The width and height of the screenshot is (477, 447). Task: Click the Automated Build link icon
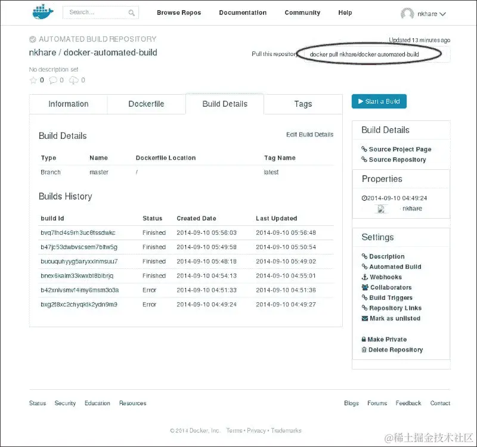[x=364, y=266]
